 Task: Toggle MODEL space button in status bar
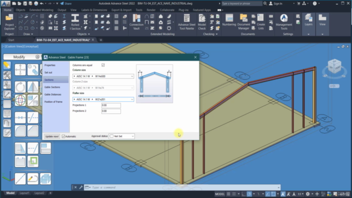(219, 194)
